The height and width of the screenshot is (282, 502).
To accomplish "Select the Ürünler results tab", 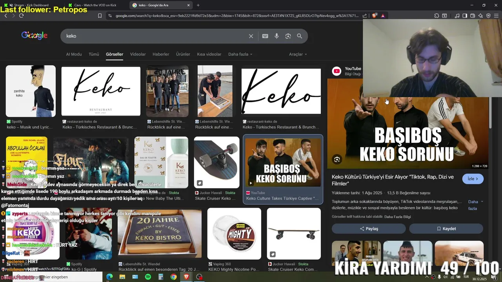I will tap(183, 54).
